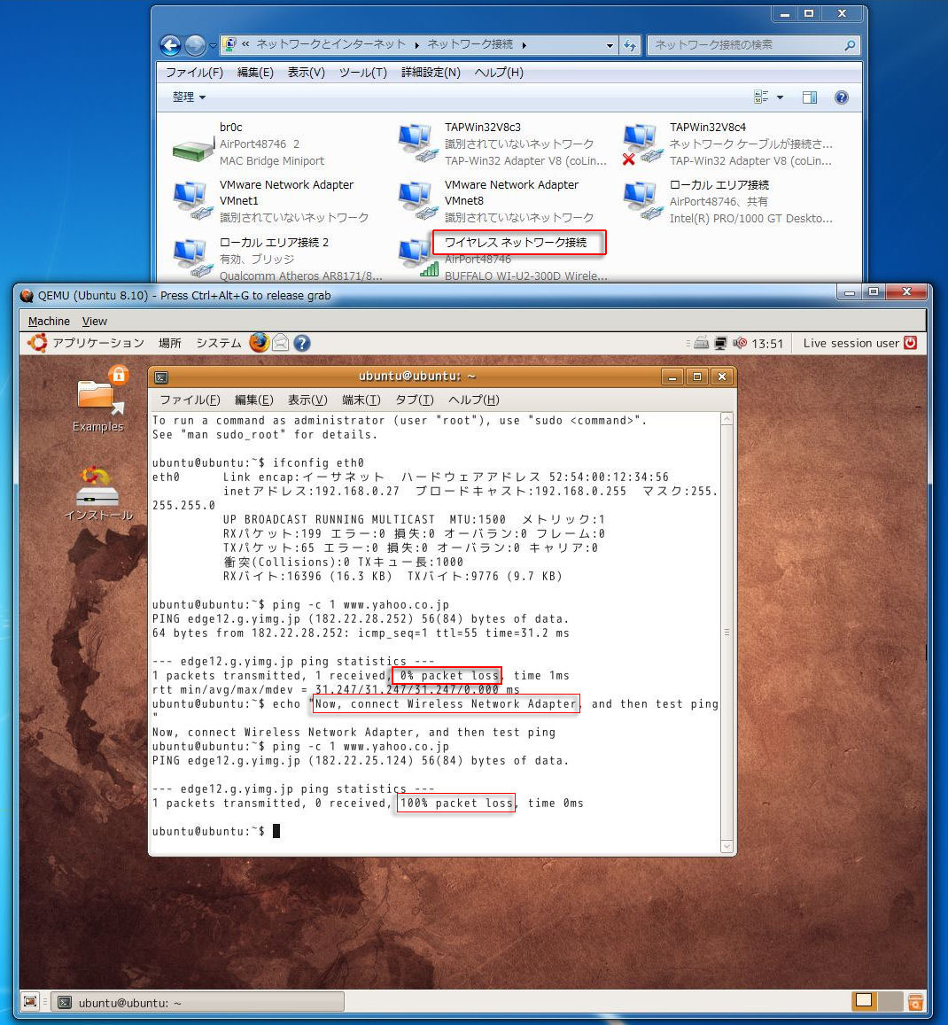The image size is (948, 1025).
Task: Open the インストール installer desktop icon
Action: tap(98, 493)
